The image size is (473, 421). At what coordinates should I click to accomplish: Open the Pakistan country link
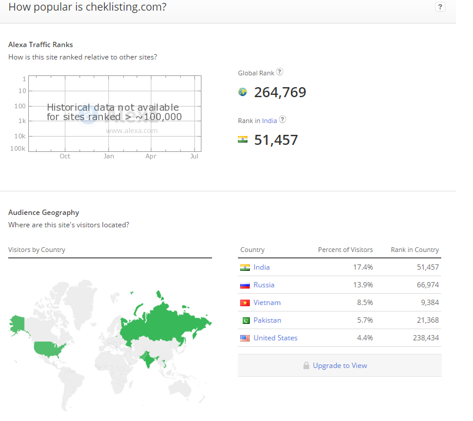[267, 320]
